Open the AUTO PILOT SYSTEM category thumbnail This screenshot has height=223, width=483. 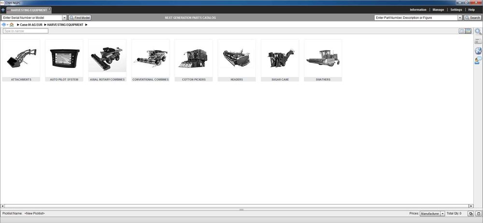tap(64, 58)
